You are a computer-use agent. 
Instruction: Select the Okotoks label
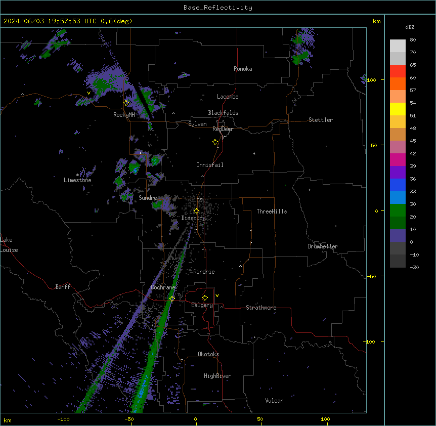tap(208, 354)
